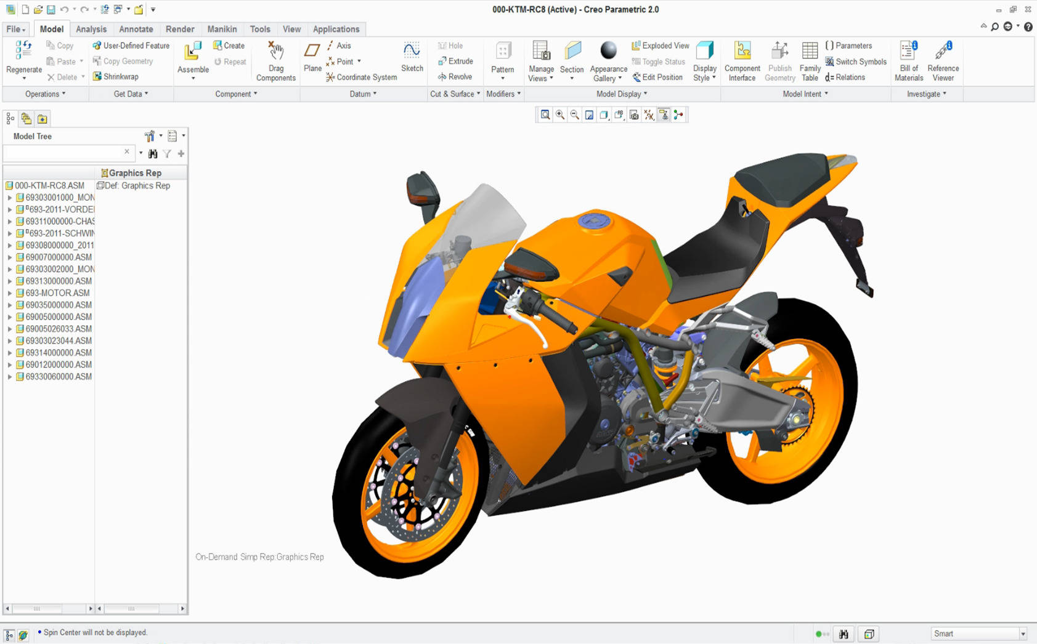Image resolution: width=1037 pixels, height=644 pixels.
Task: Click the Parameters button
Action: (848, 46)
